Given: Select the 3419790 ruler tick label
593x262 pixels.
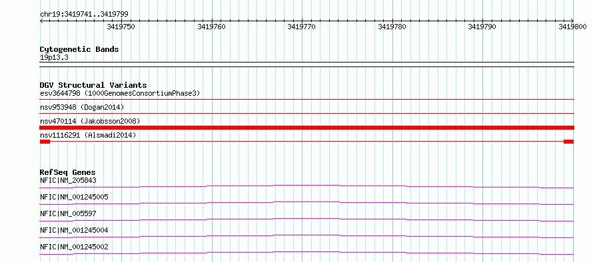Looking at the screenshot, I should [x=482, y=27].
